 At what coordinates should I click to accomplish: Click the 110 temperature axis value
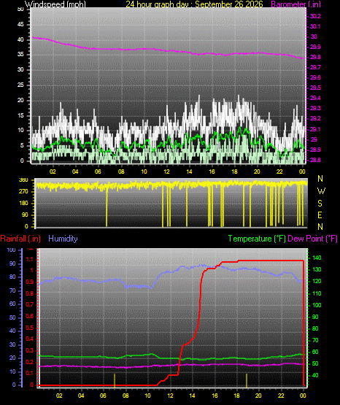pos(317,293)
